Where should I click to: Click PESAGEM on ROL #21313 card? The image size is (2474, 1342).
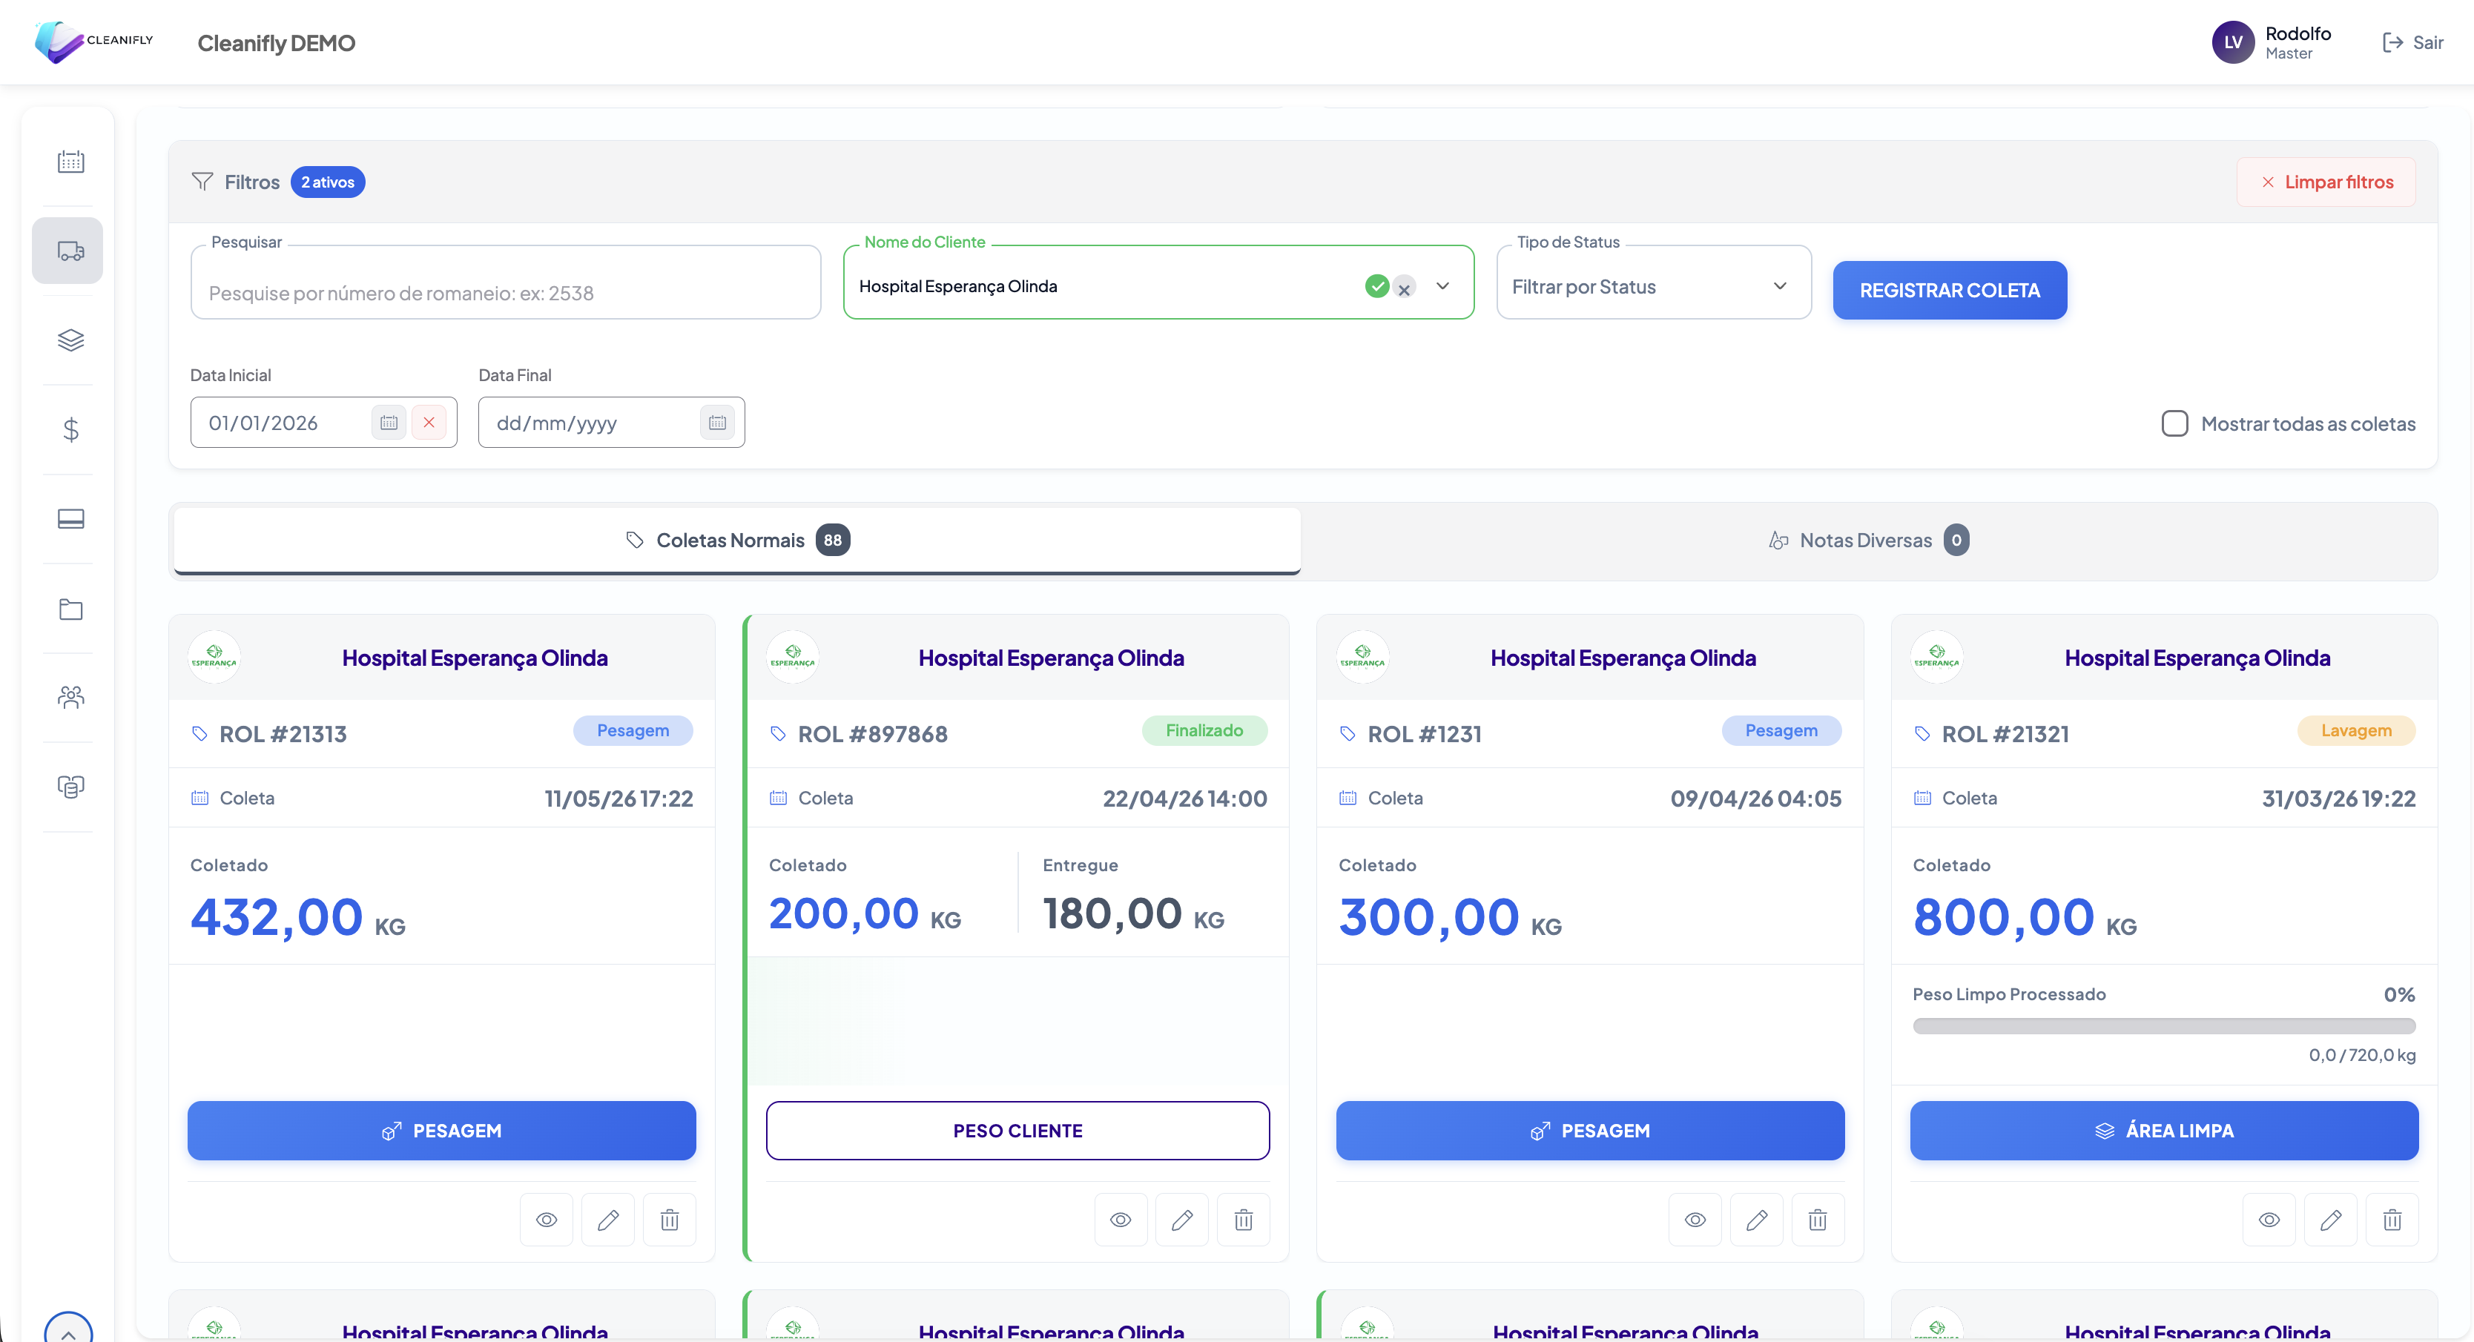[x=441, y=1130]
